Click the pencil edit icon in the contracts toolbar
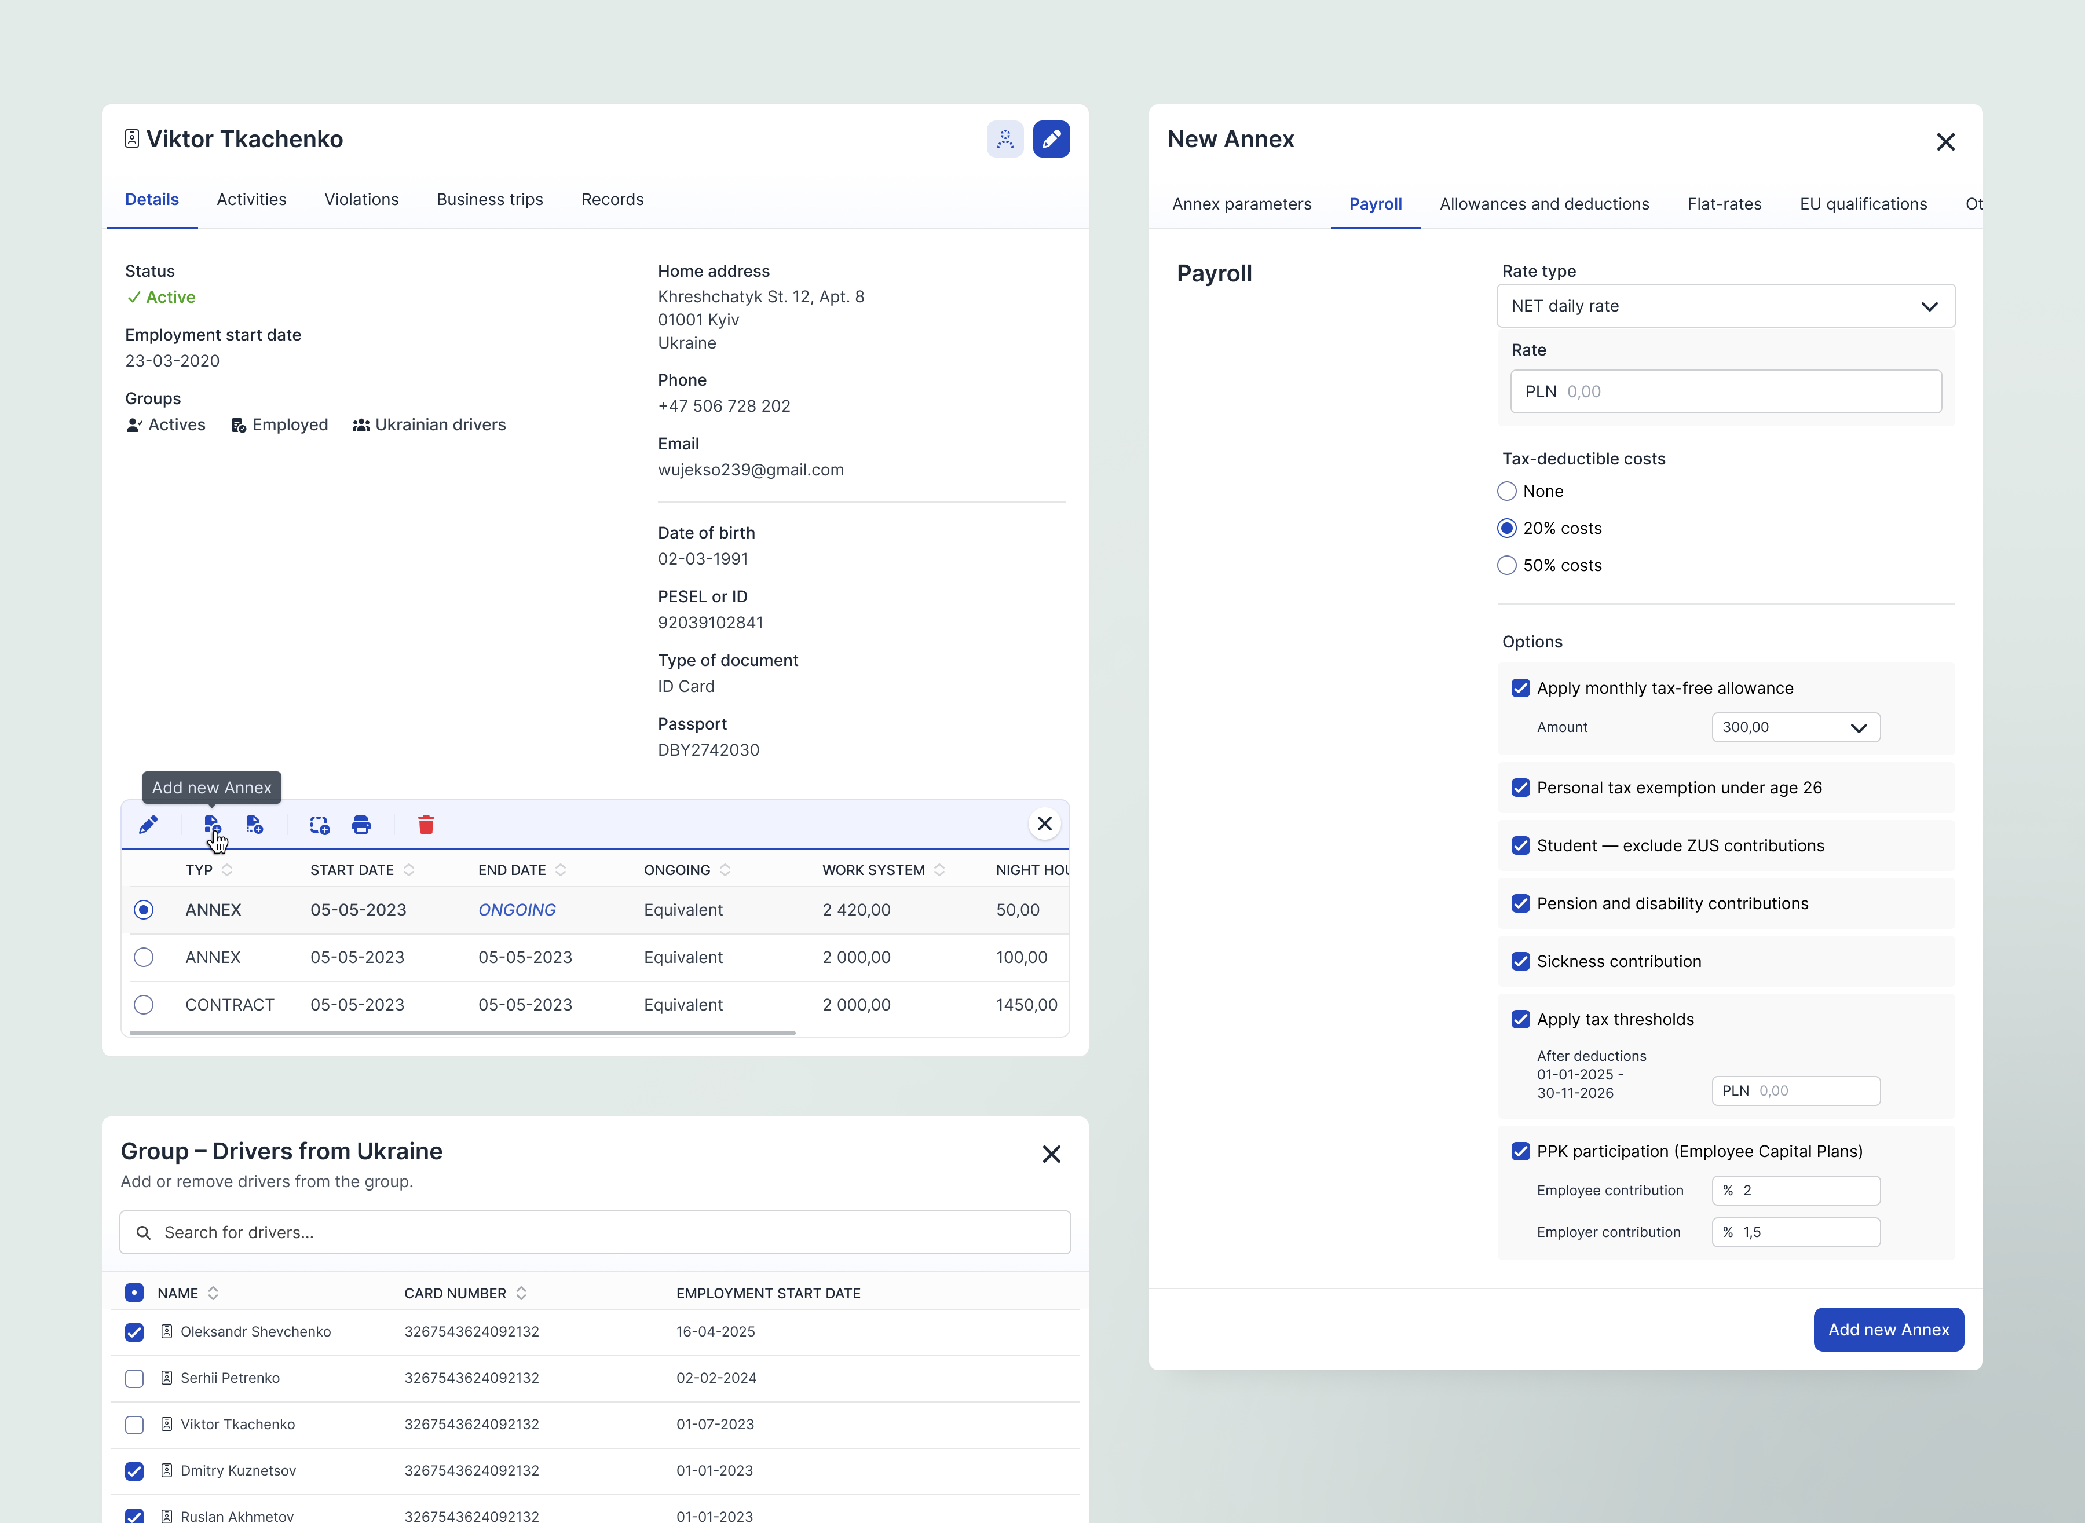The image size is (2085, 1523). click(148, 824)
